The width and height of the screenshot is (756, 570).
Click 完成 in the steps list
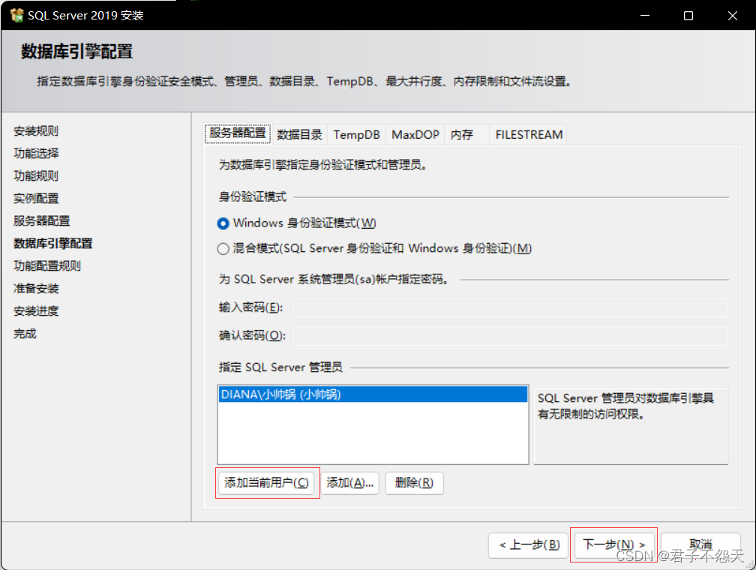pyautogui.click(x=25, y=334)
